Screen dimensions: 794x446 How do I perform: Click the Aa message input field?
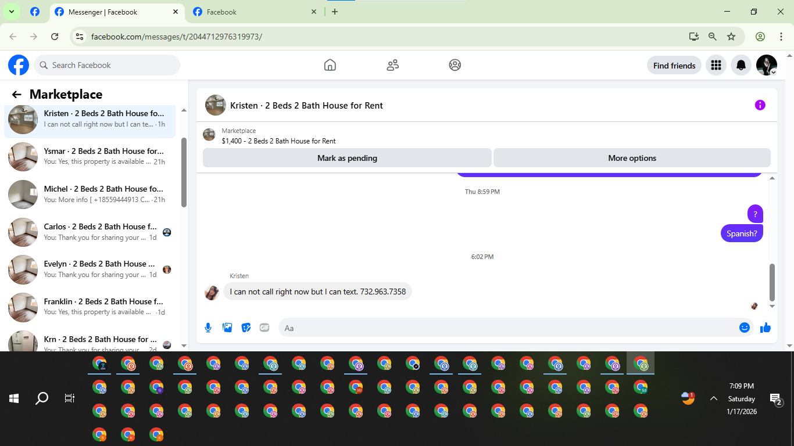click(516, 328)
